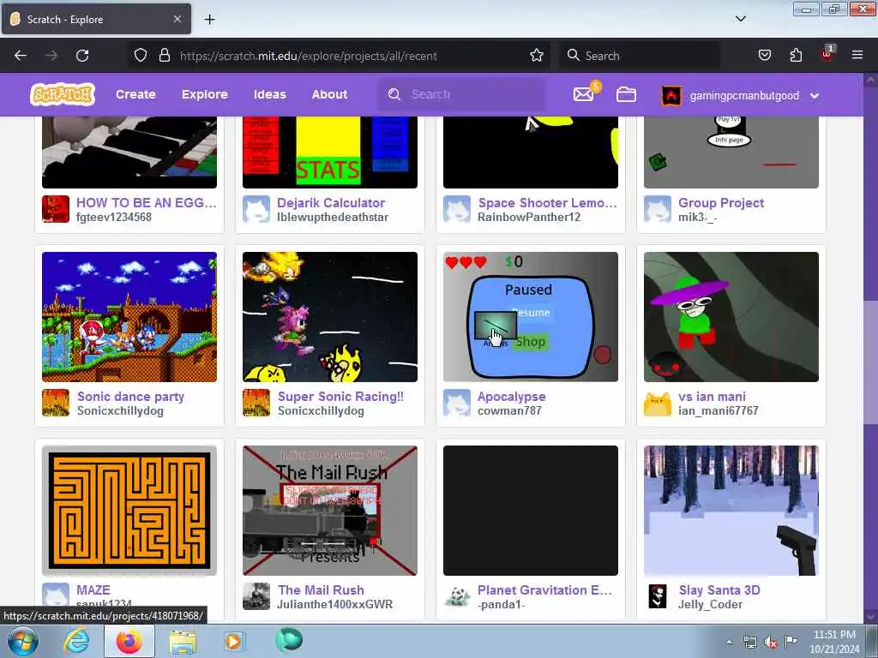Go back with the browser back arrow

click(21, 56)
